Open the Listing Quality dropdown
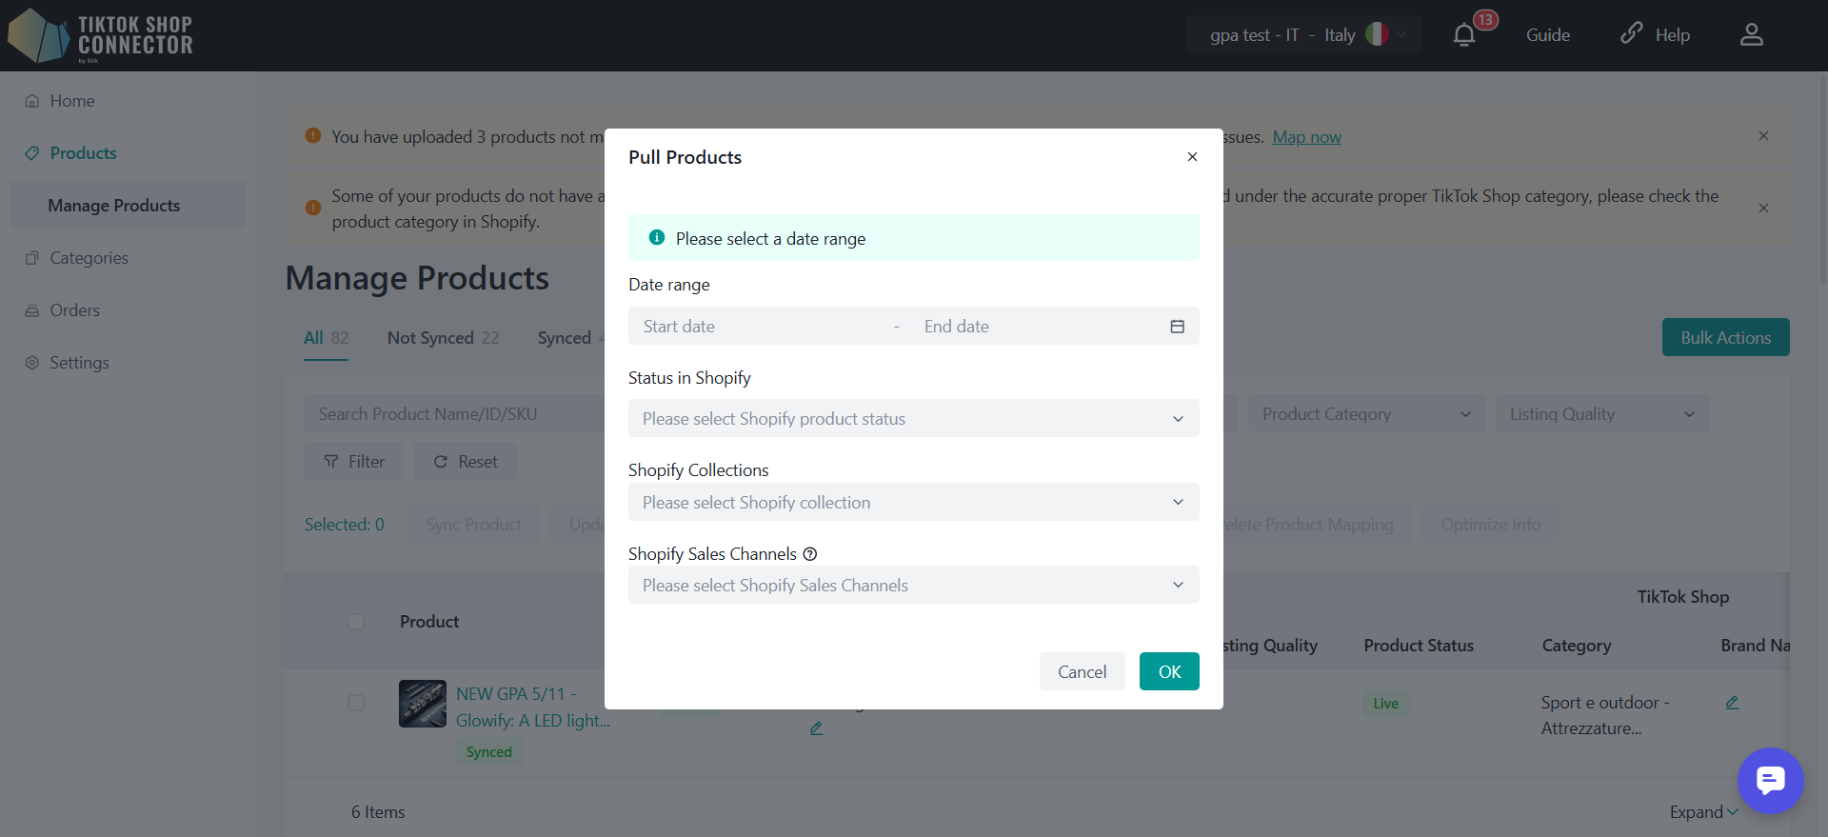Image resolution: width=1828 pixels, height=837 pixels. click(1602, 414)
